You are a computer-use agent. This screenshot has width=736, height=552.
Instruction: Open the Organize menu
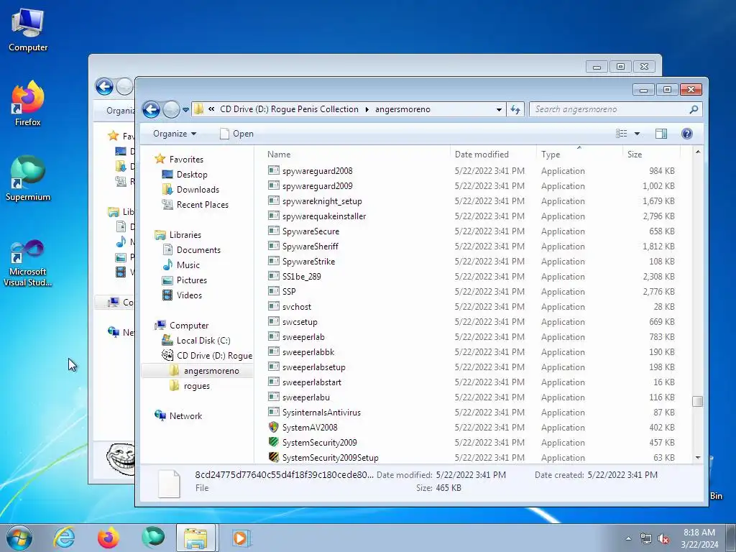174,134
